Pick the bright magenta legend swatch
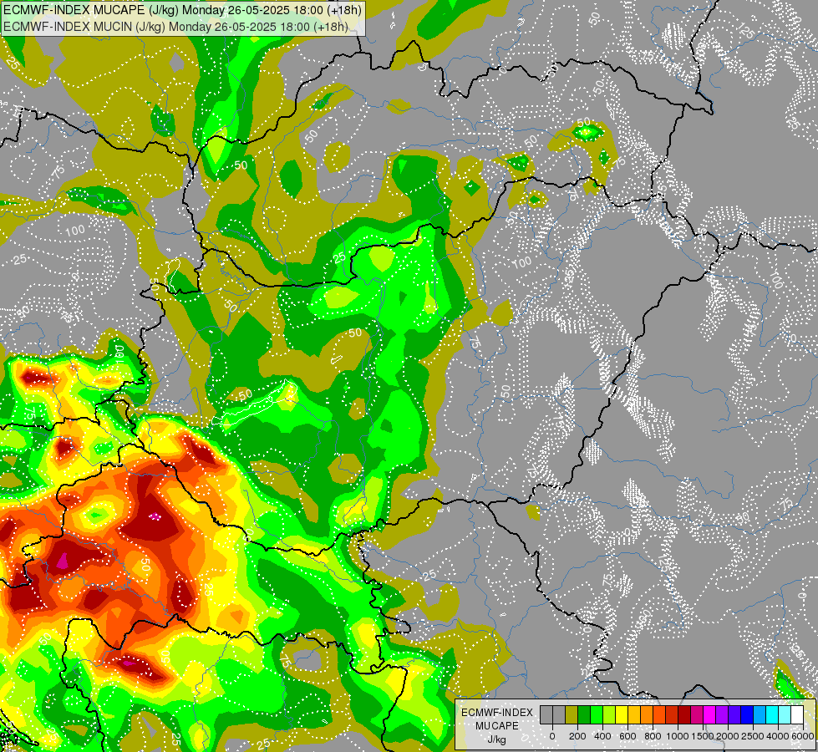Viewport: 818px width, 752px height. click(x=709, y=714)
